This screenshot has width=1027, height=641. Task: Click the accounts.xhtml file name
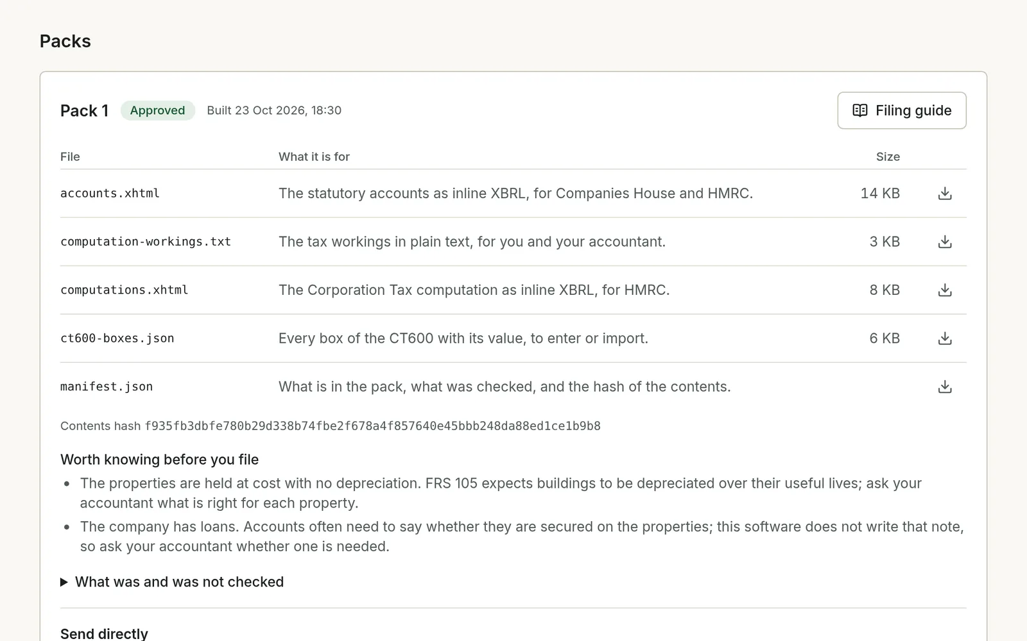(110, 194)
